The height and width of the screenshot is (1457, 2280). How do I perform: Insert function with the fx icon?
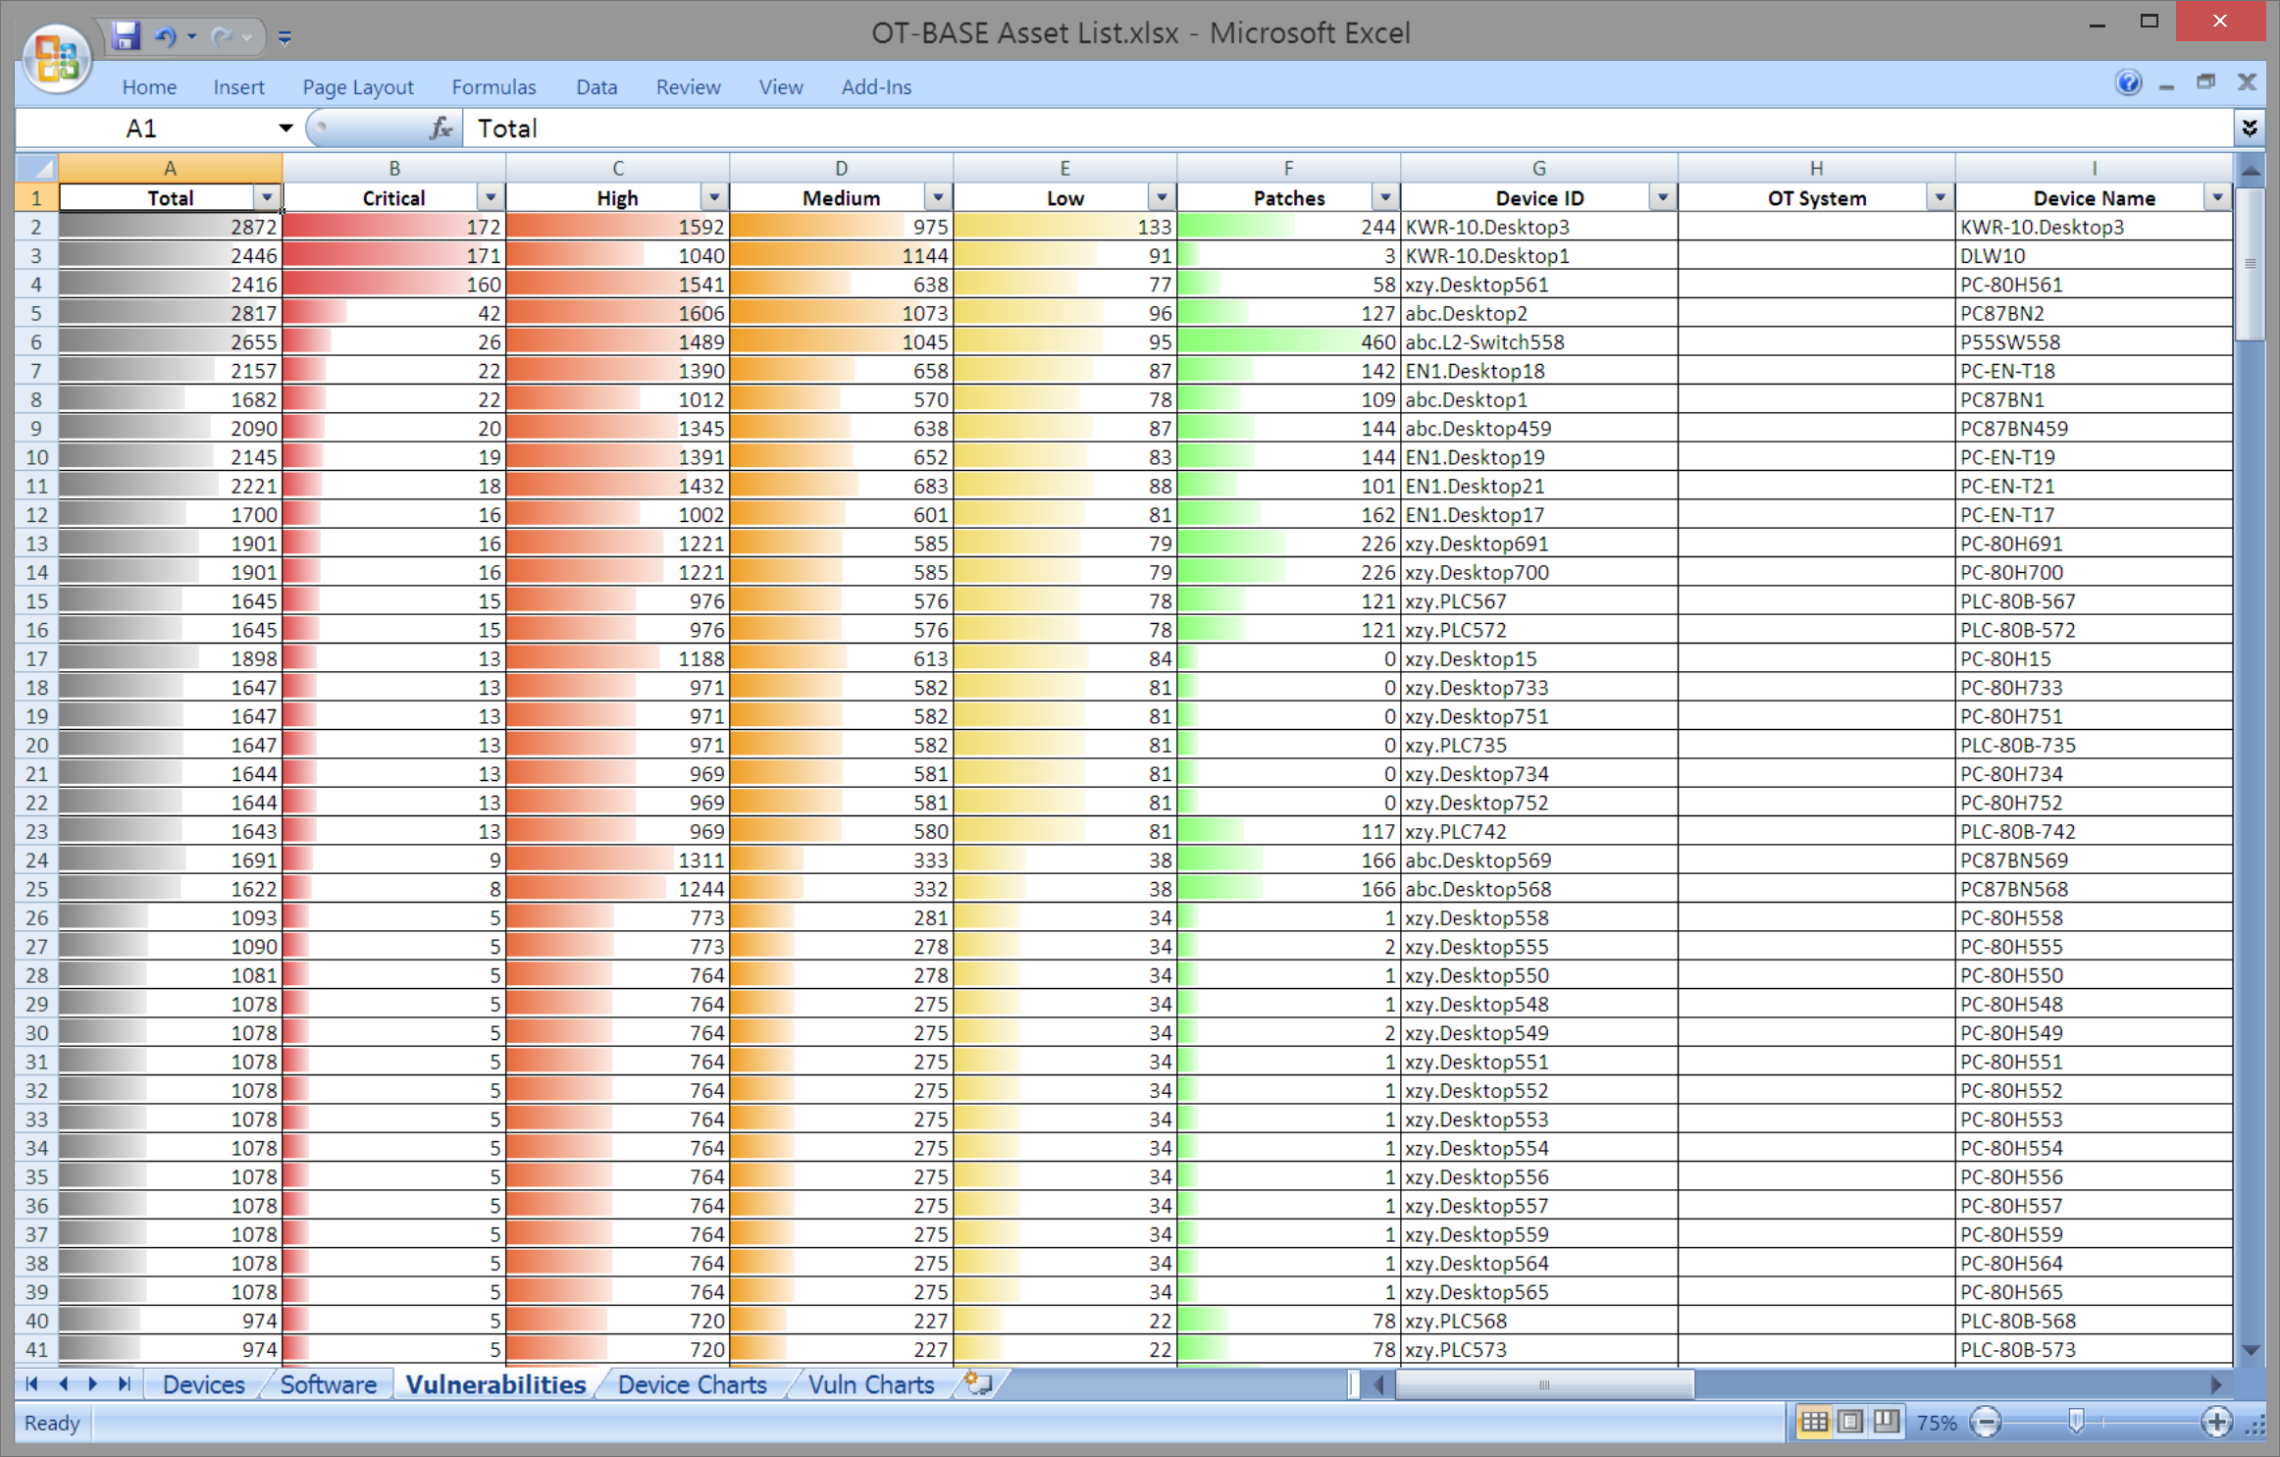click(440, 128)
